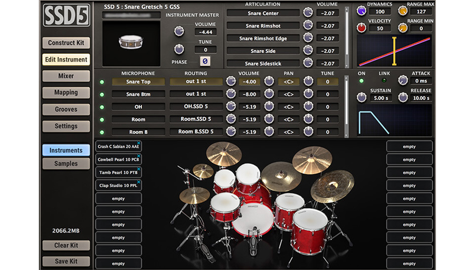Remove the Tamb Pearl 10 PTB slot

point(139,169)
